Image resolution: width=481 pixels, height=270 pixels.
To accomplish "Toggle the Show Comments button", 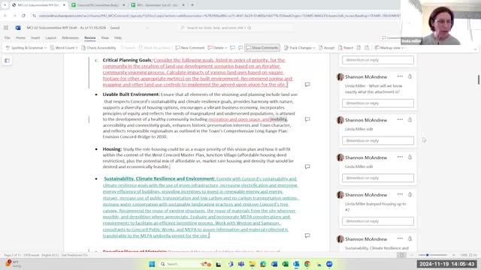I will (262, 48).
